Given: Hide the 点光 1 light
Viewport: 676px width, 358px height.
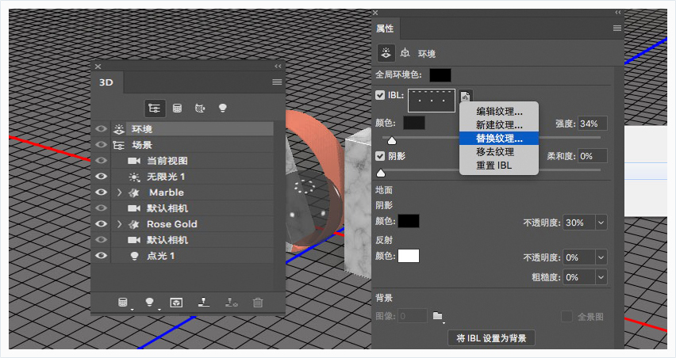Looking at the screenshot, I should pos(101,256).
